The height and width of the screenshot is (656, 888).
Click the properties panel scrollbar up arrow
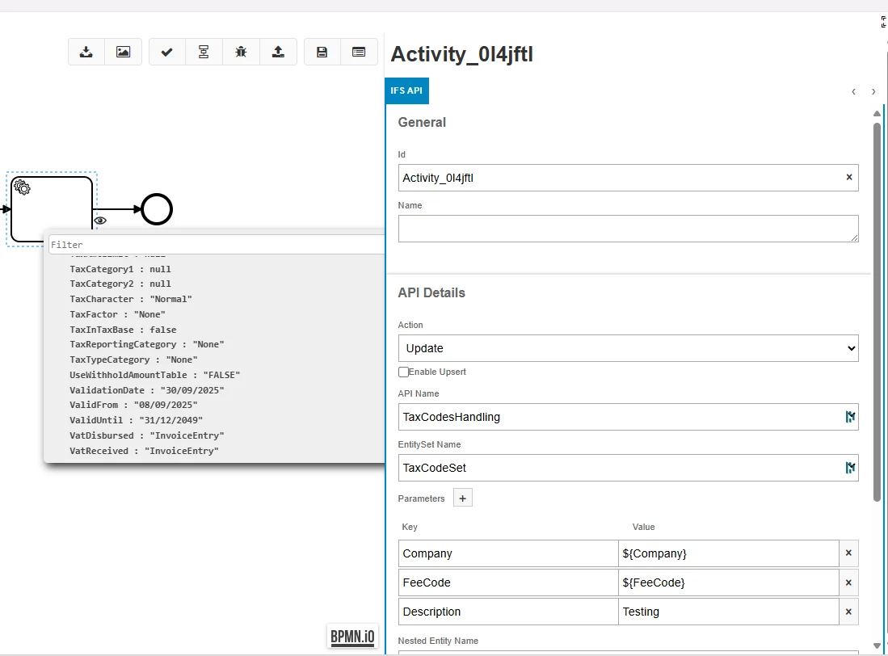pos(877,114)
